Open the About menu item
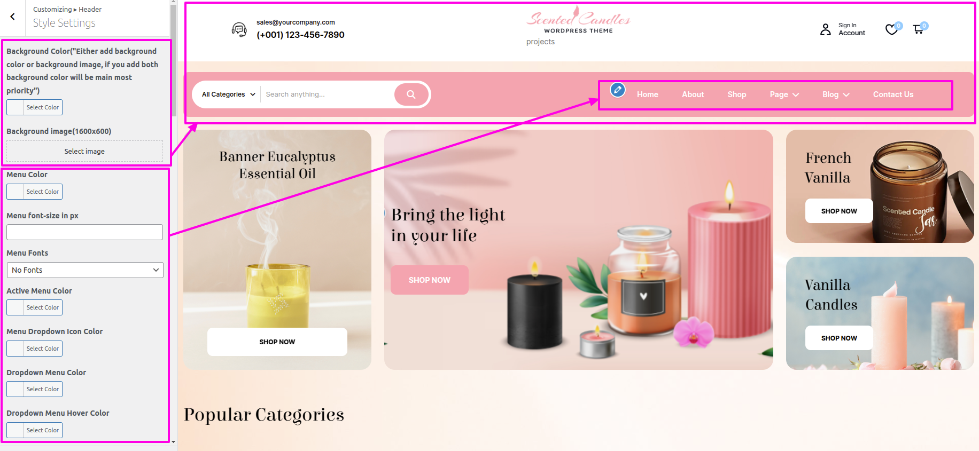 [693, 94]
